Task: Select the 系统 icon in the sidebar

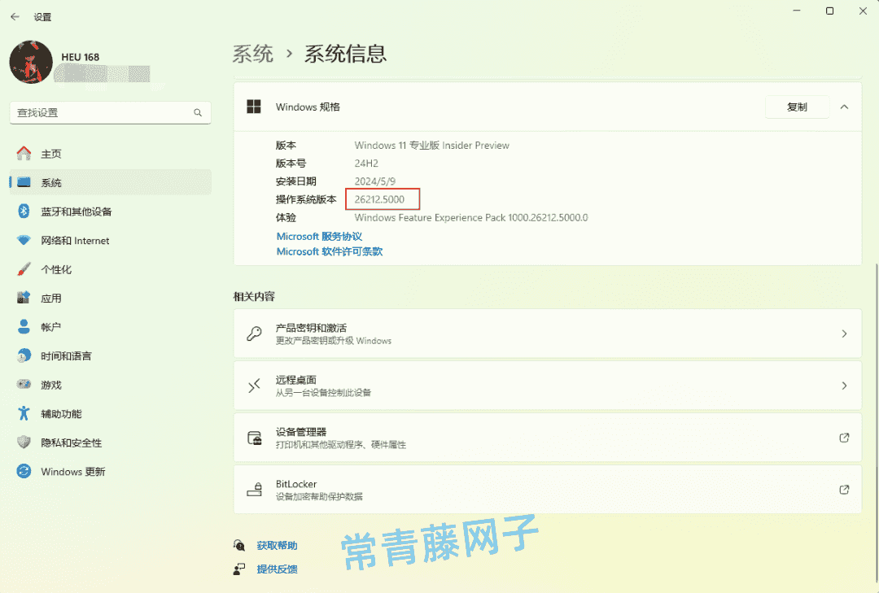Action: [24, 182]
